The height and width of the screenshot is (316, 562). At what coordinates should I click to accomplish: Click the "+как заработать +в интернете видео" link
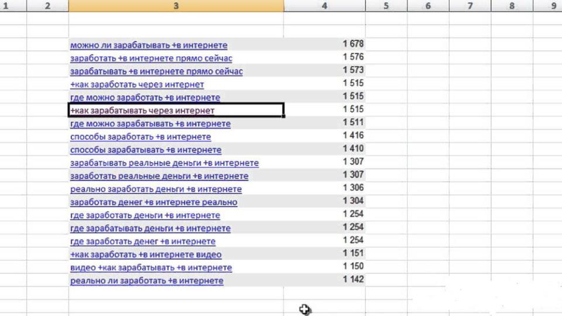[145, 255]
